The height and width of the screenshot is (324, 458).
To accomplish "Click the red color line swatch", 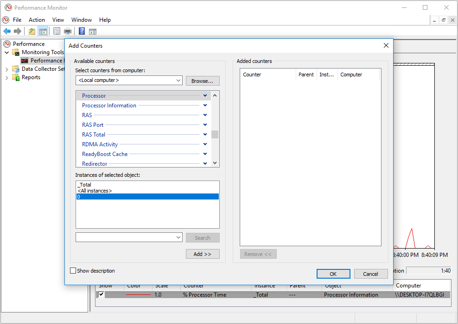I will (x=138, y=294).
